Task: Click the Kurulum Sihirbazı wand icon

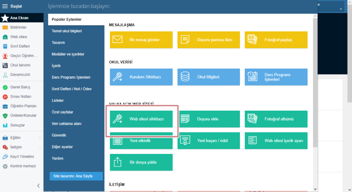Action: (118, 76)
